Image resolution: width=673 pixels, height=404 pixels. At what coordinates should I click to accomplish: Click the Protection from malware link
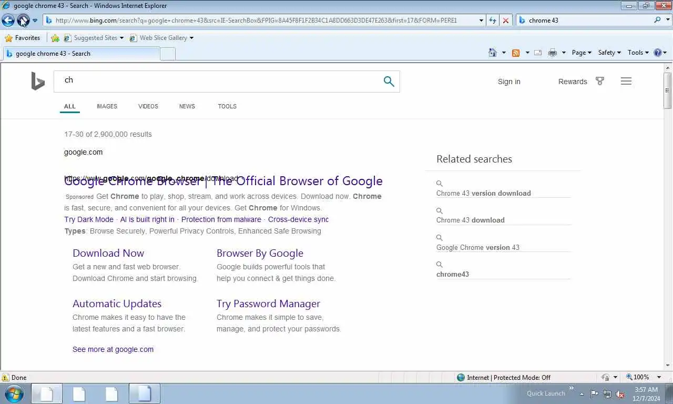(221, 219)
